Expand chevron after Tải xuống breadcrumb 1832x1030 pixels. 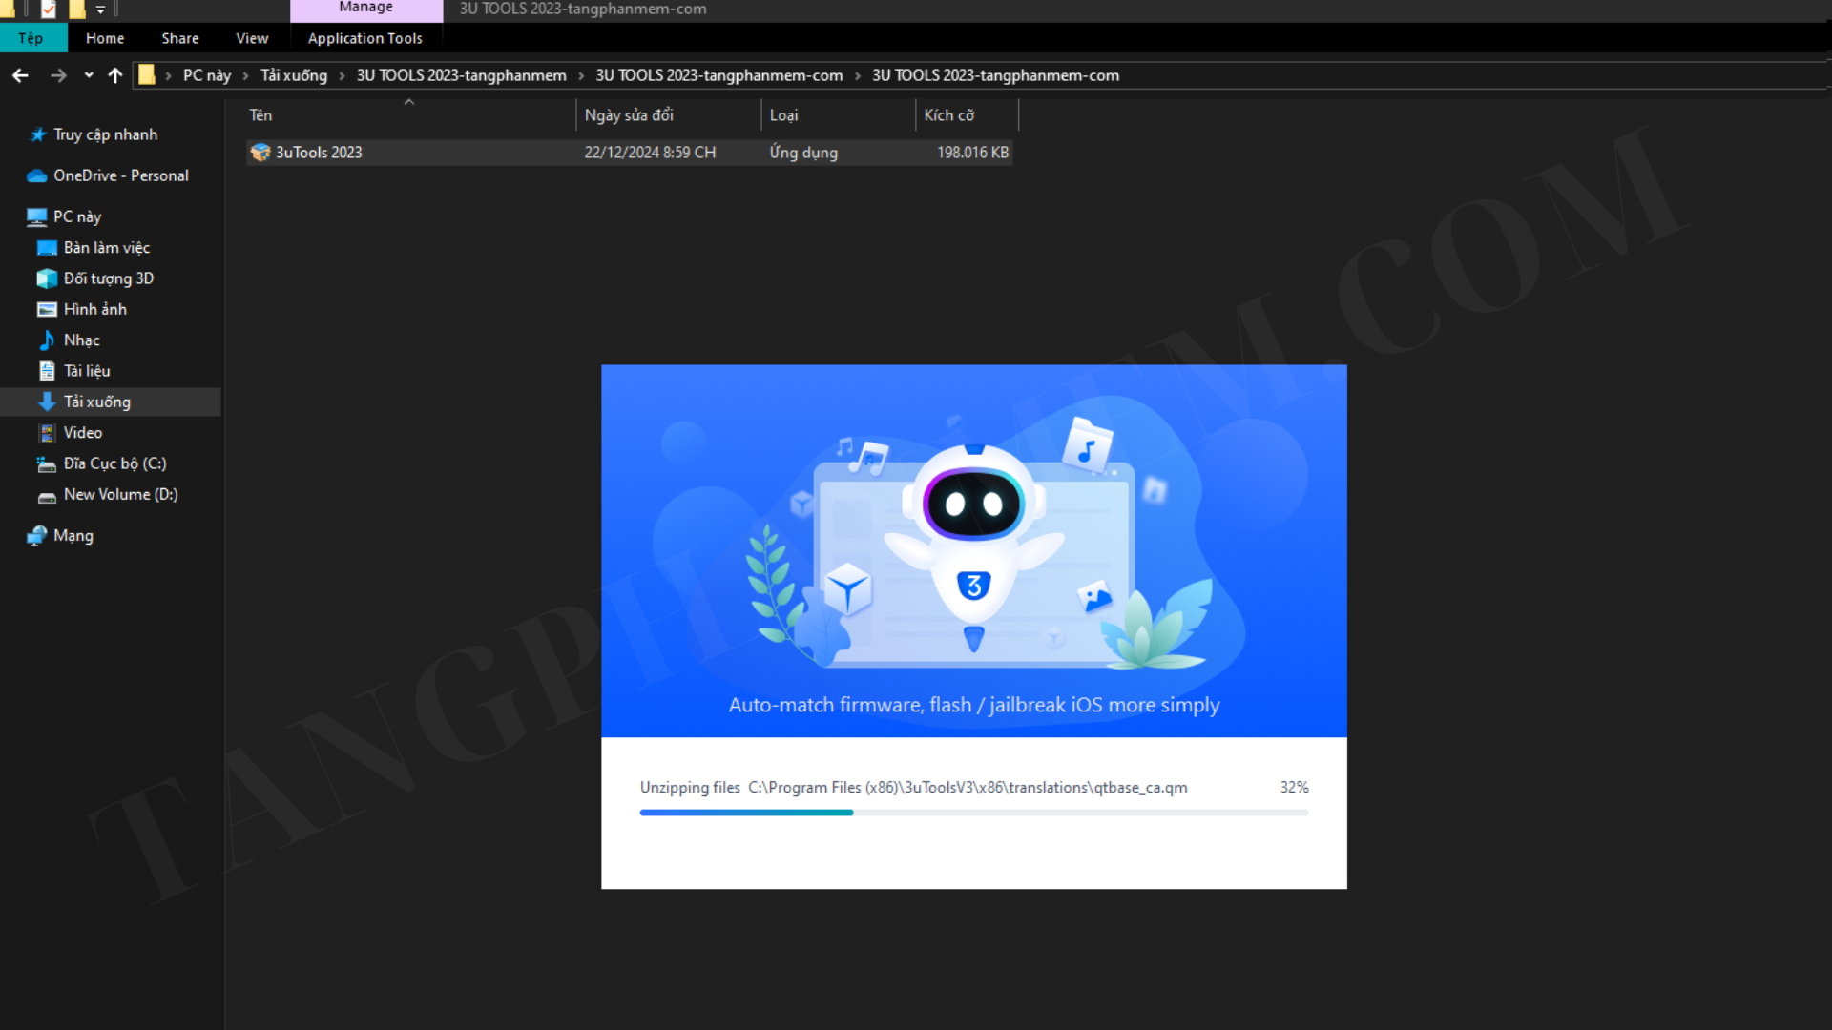(x=342, y=75)
